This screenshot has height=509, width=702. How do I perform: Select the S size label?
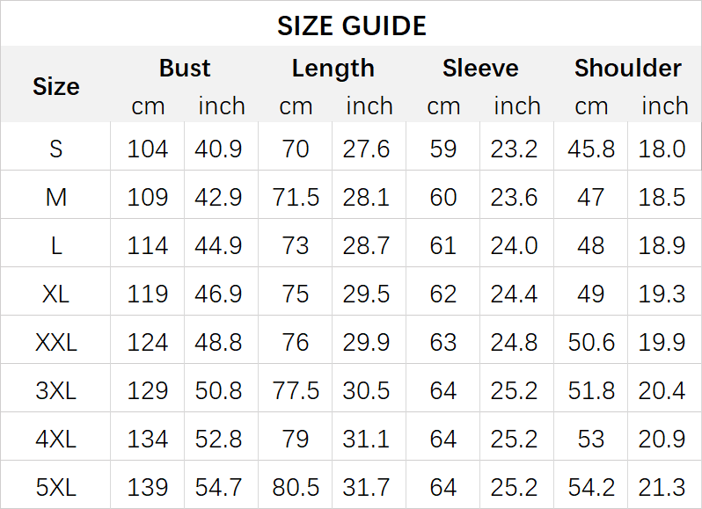55,149
